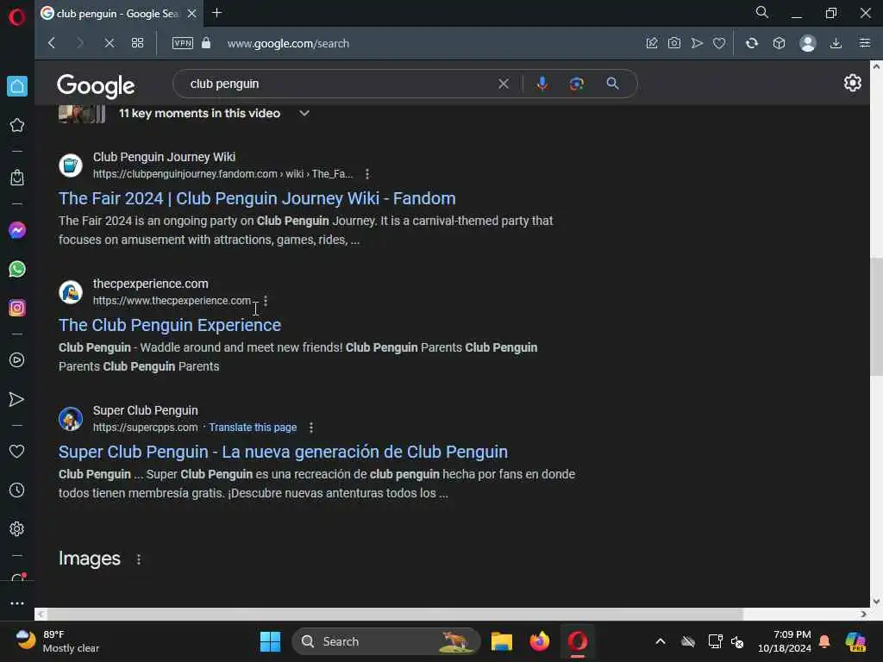883x662 pixels.
Task: Click the vertical page scrollbar
Action: pos(876,316)
